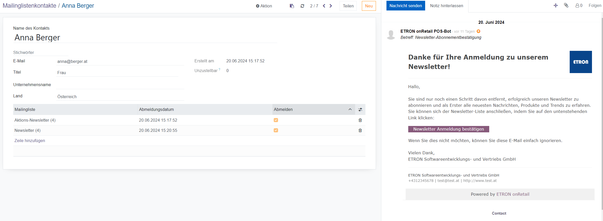Select the Nachricht senden tab
Screen dimensions: 603x221
pos(405,6)
